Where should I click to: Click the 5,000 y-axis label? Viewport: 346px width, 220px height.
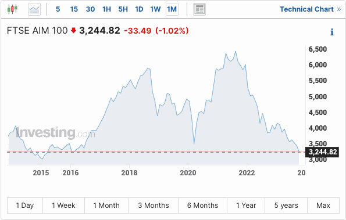318,97
